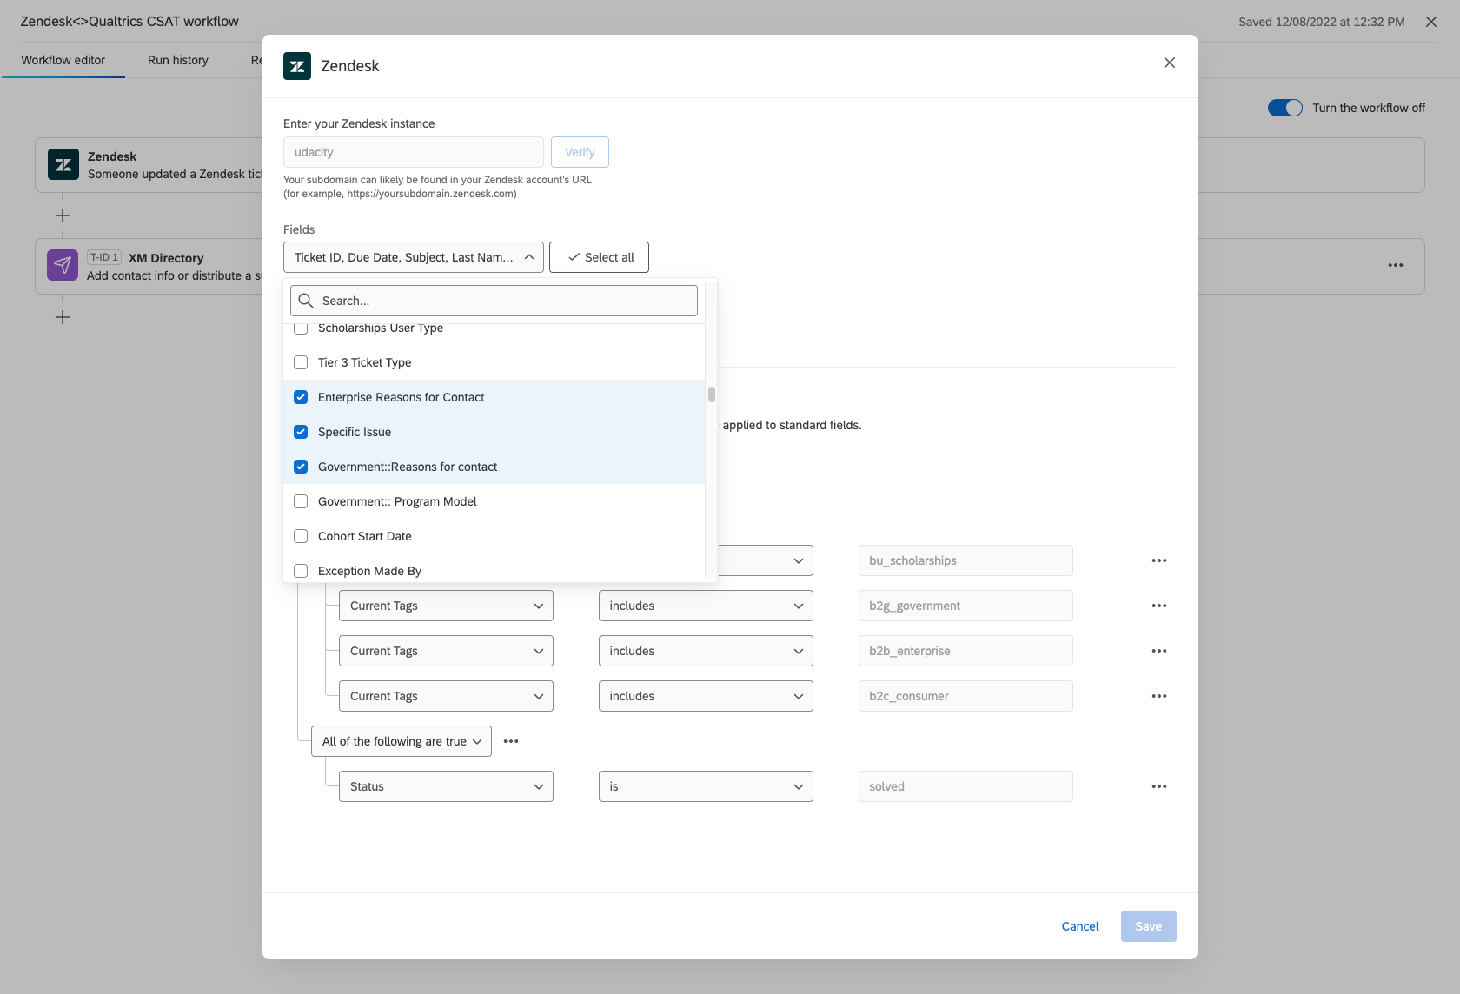Click the b2c_consumer value field
1460x994 pixels.
966,696
